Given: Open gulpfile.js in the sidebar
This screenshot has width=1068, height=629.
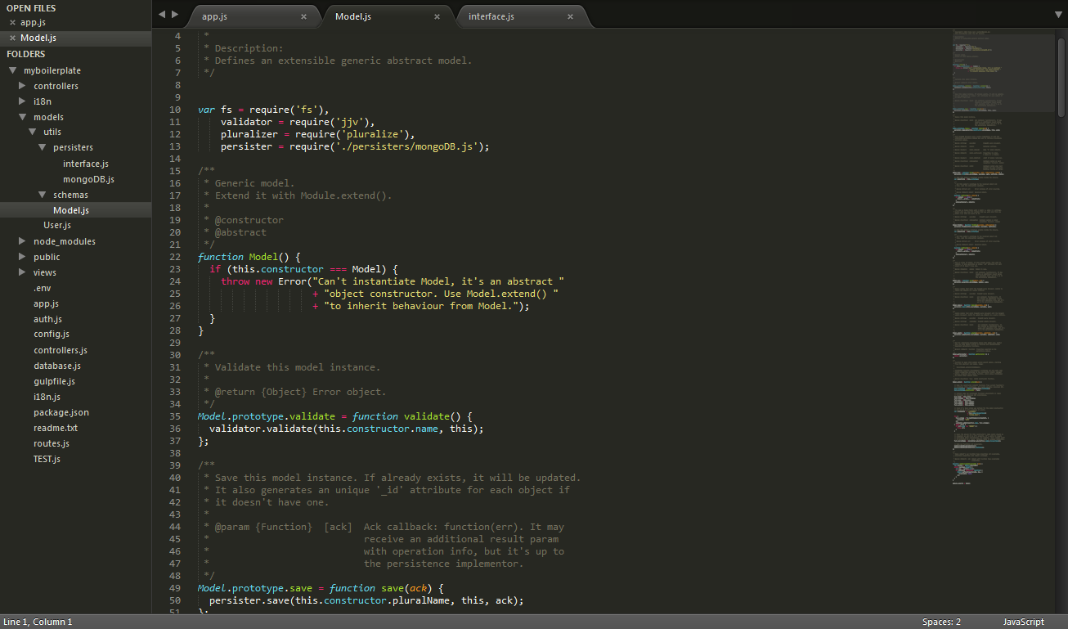Looking at the screenshot, I should tap(54, 381).
